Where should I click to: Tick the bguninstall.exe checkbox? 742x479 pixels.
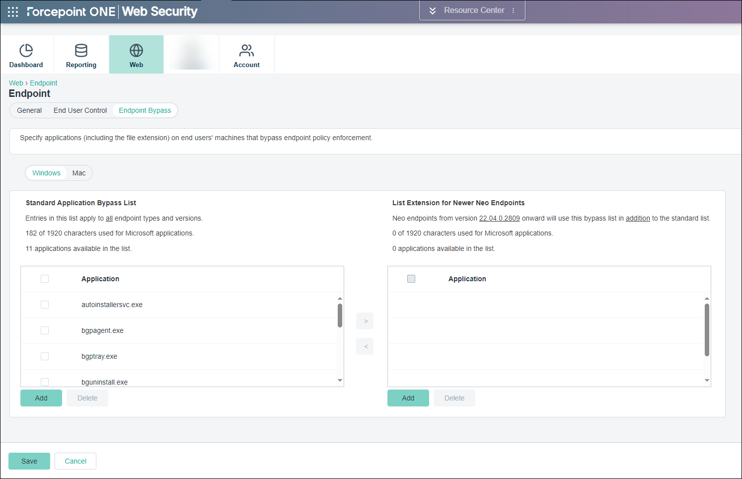click(x=45, y=382)
